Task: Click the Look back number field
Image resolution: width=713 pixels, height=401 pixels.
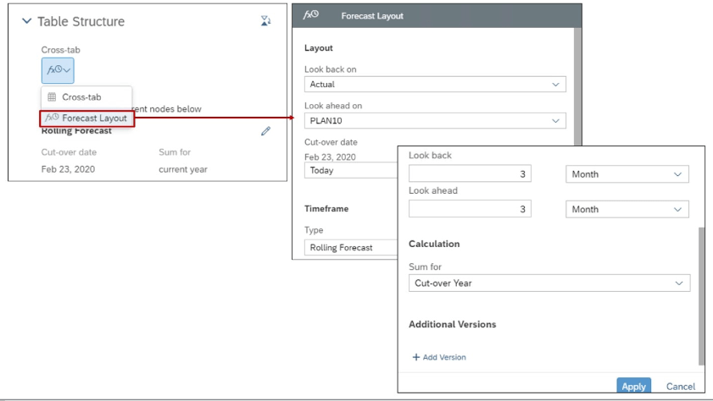Action: click(470, 174)
